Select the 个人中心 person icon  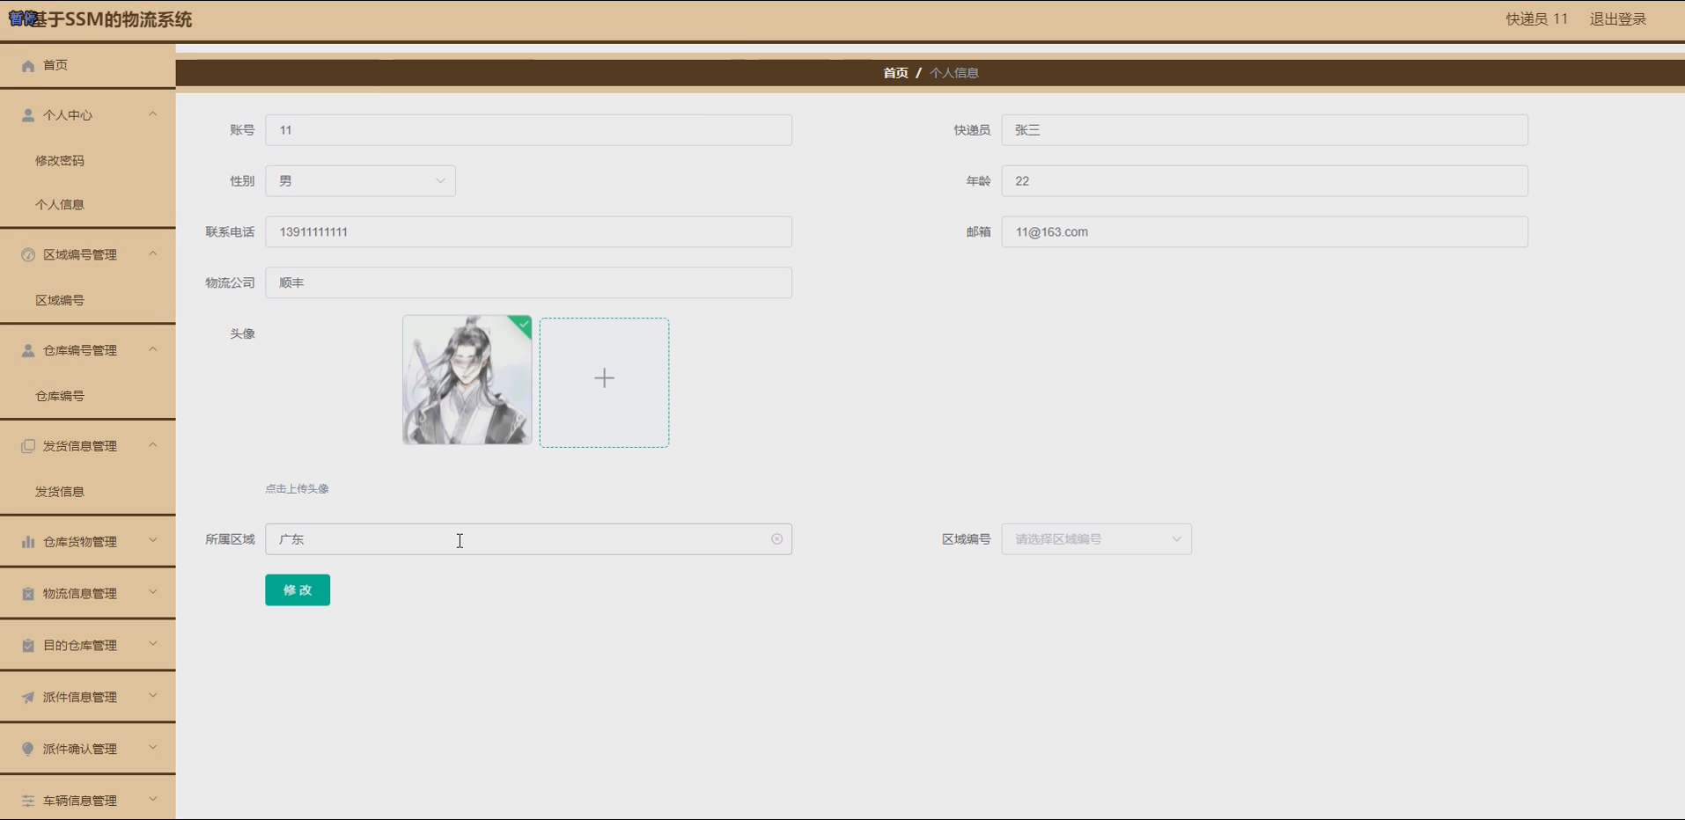pos(27,114)
